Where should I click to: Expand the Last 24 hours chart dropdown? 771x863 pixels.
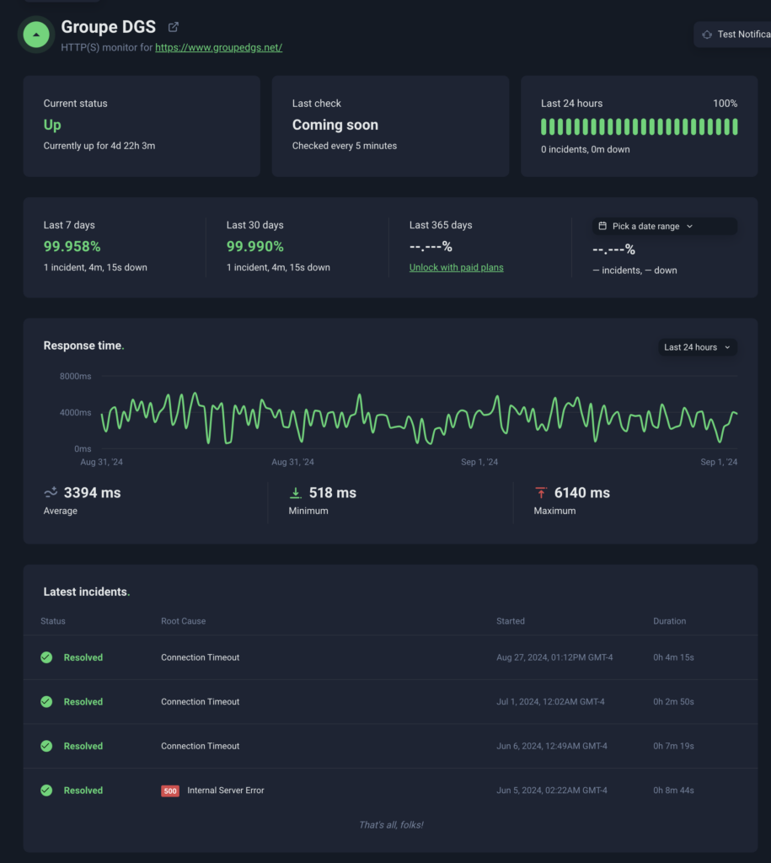(697, 347)
